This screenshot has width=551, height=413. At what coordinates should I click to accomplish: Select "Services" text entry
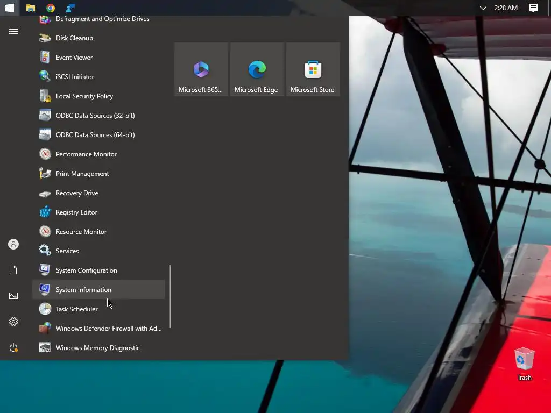[67, 251]
